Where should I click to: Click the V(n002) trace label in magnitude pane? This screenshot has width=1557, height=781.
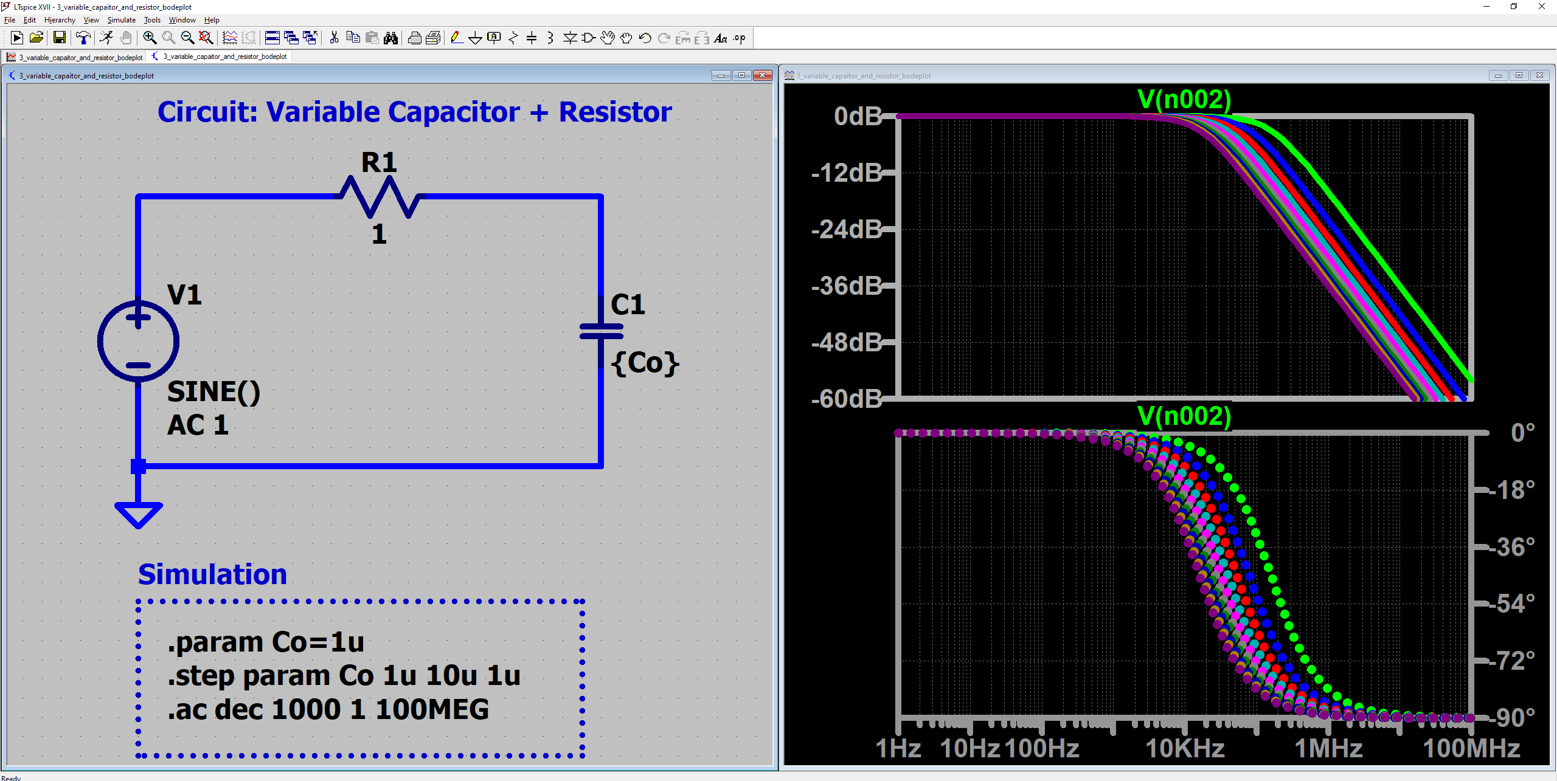click(x=1184, y=100)
